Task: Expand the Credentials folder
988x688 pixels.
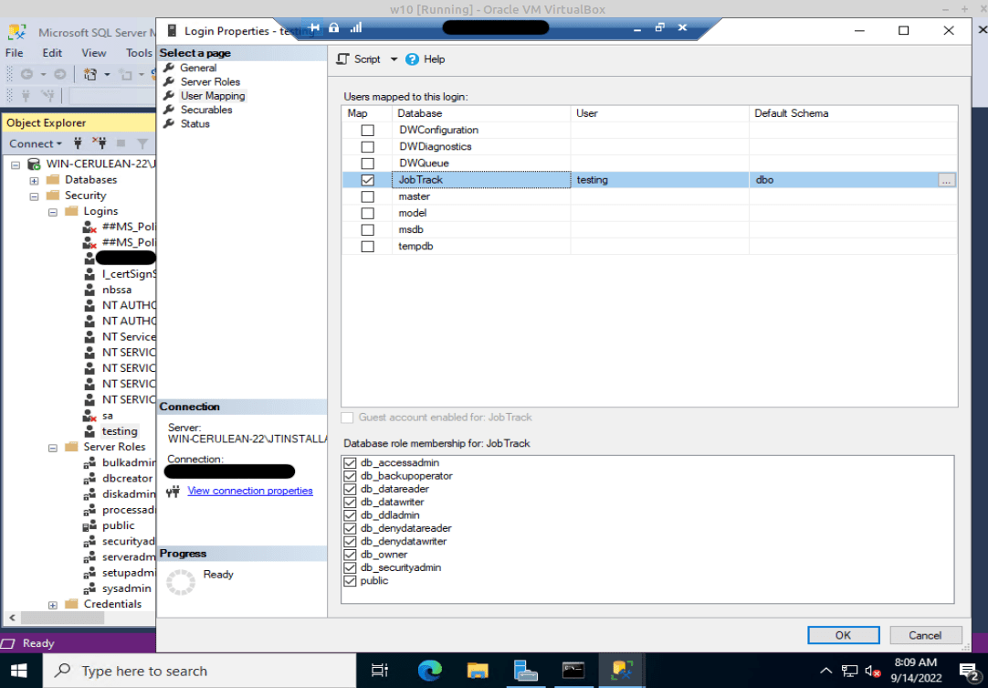Action: click(x=53, y=605)
